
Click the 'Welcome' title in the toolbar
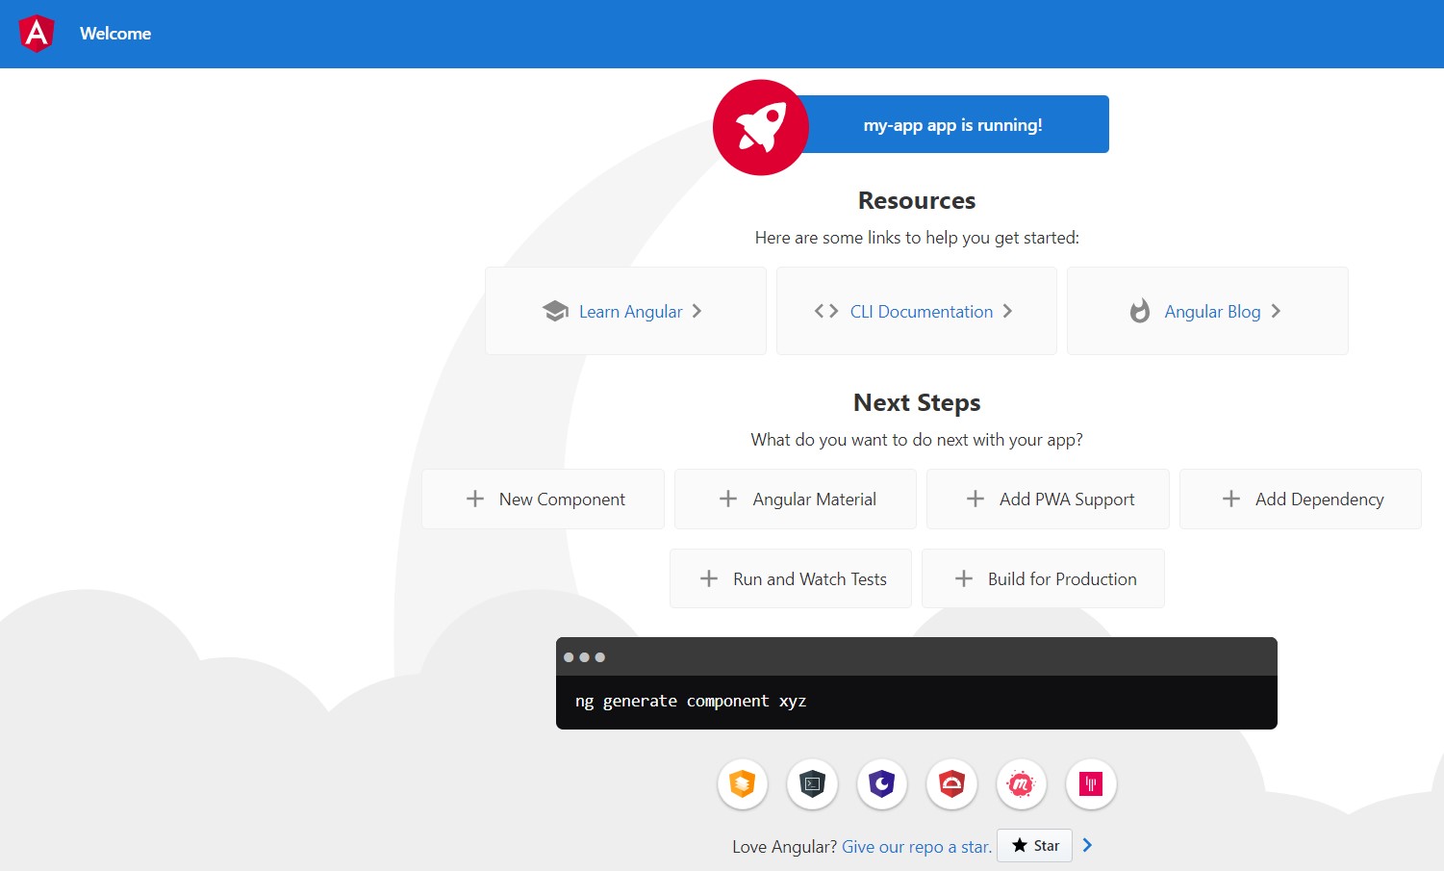pos(115,34)
